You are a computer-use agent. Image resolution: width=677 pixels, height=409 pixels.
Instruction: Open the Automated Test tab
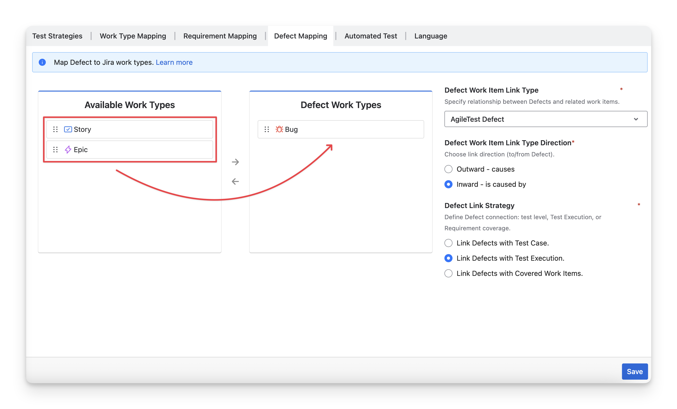pyautogui.click(x=371, y=36)
